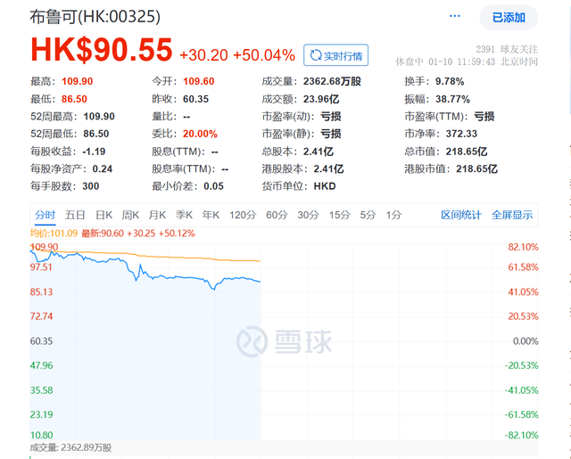571x459 pixels.
Task: Click the HK$90.55 current price
Action: [x=101, y=50]
